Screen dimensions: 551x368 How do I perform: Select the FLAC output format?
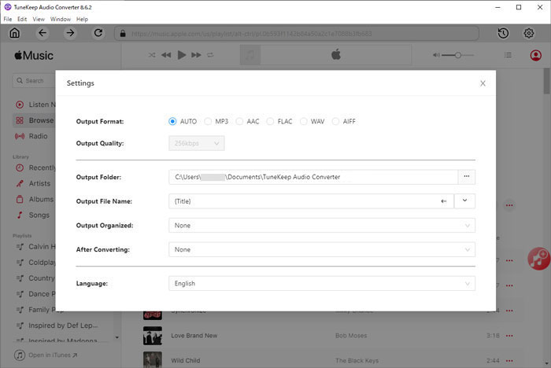click(270, 122)
